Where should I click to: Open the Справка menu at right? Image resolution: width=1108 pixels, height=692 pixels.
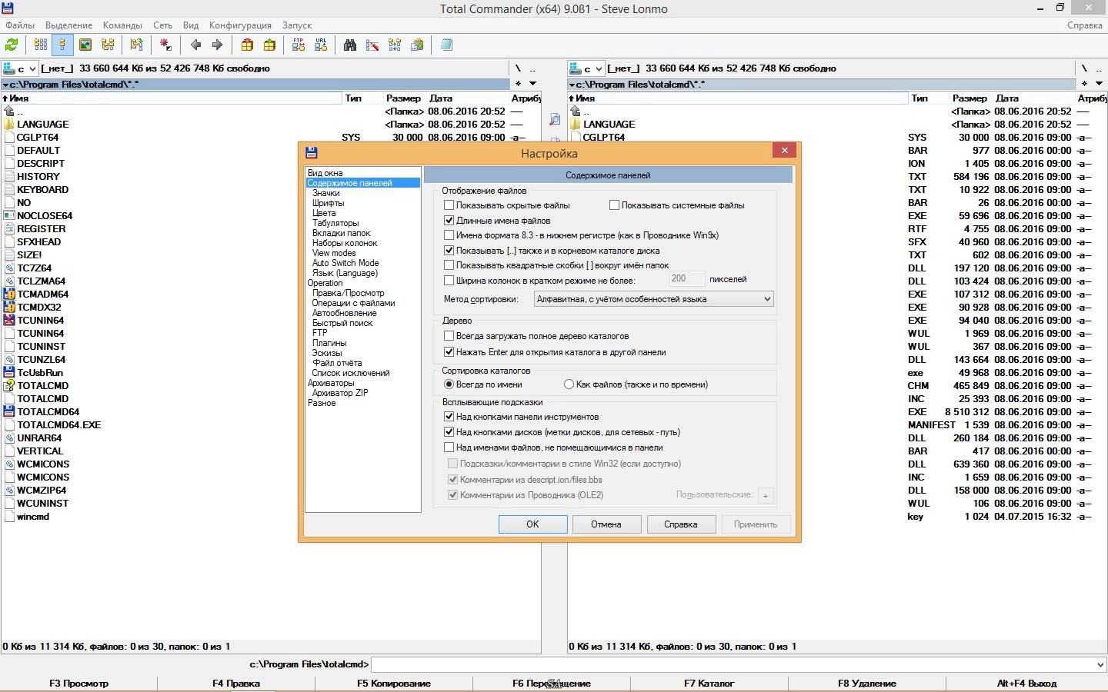[1085, 25]
